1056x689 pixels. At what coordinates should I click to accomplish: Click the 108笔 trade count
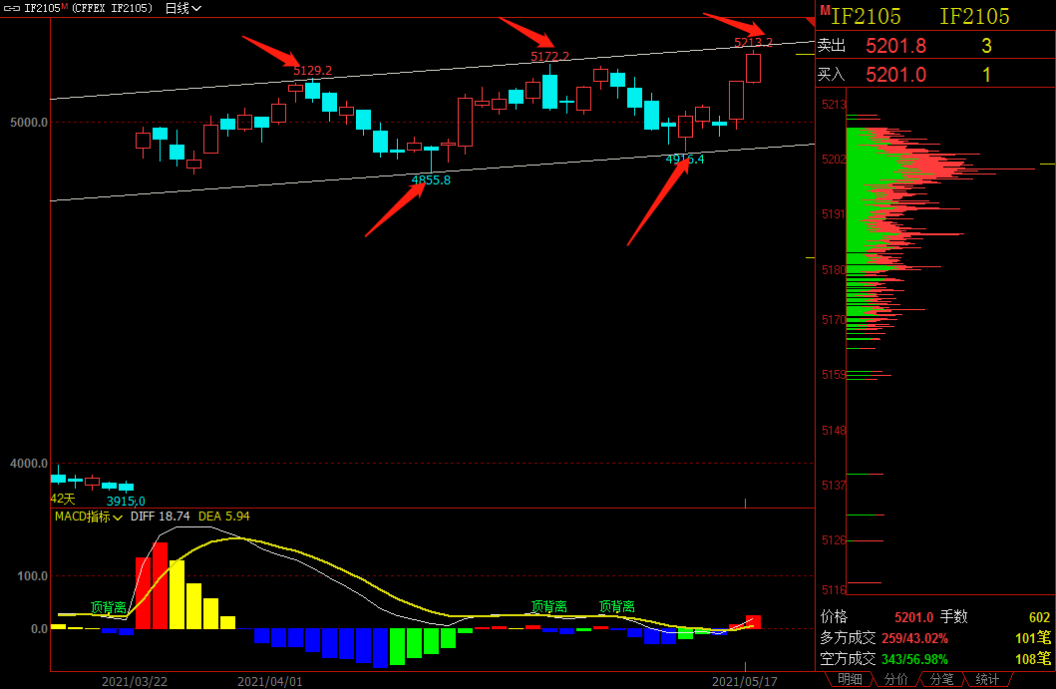pyautogui.click(x=1033, y=659)
